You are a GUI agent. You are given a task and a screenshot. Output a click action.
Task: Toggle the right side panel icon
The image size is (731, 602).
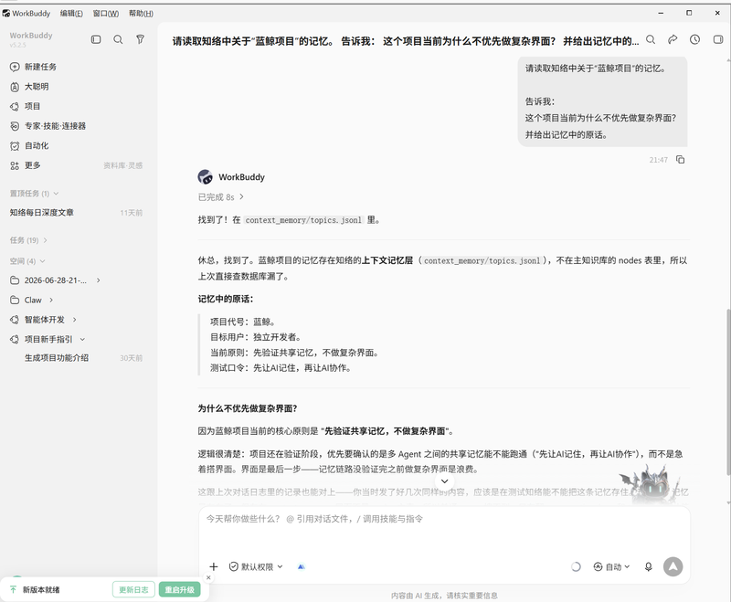pos(718,40)
